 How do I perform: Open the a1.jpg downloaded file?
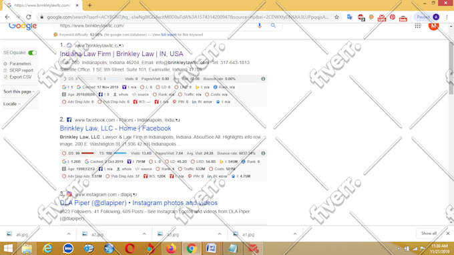(x=248, y=234)
